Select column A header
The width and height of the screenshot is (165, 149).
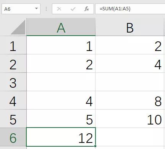tap(61, 27)
